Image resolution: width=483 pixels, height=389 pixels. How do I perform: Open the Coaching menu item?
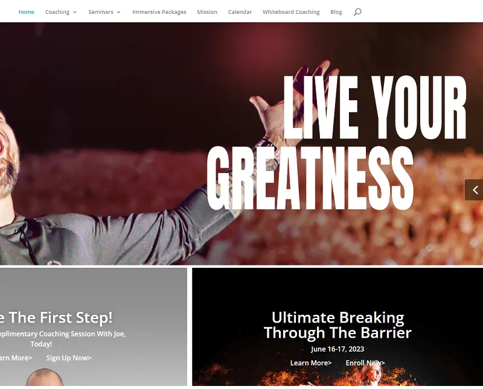coord(57,12)
